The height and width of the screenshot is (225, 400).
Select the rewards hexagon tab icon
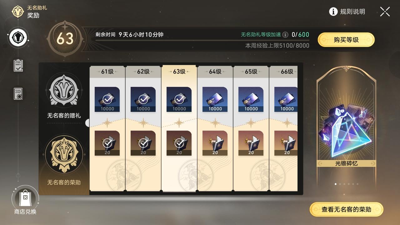pos(18,38)
